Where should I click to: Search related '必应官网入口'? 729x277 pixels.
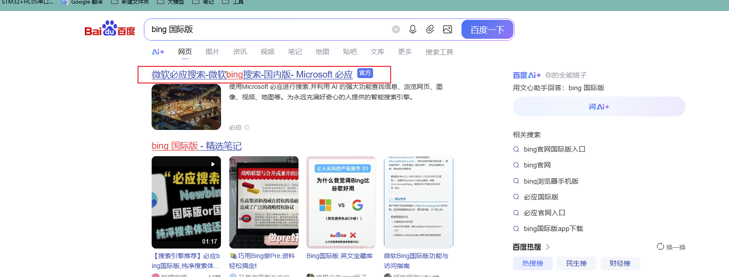(544, 212)
